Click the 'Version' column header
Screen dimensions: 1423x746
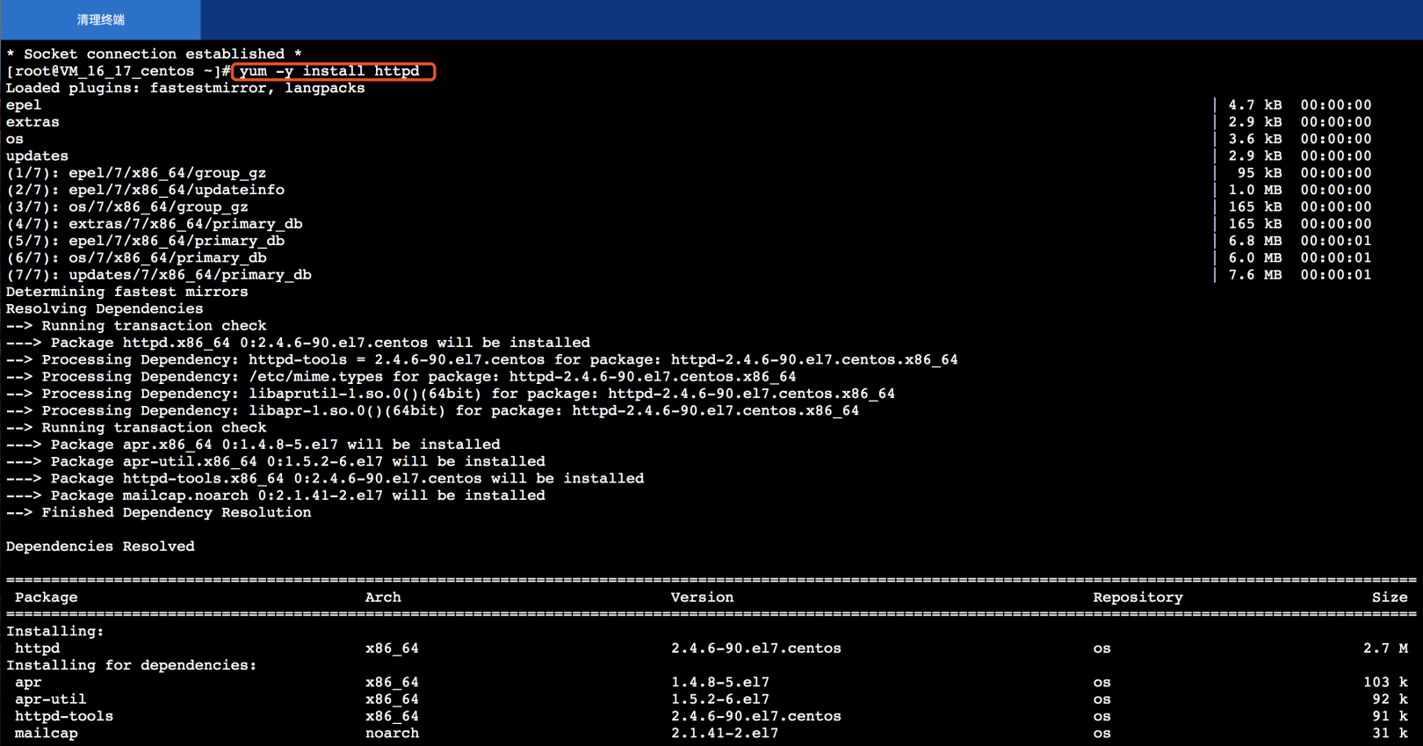pyautogui.click(x=702, y=598)
